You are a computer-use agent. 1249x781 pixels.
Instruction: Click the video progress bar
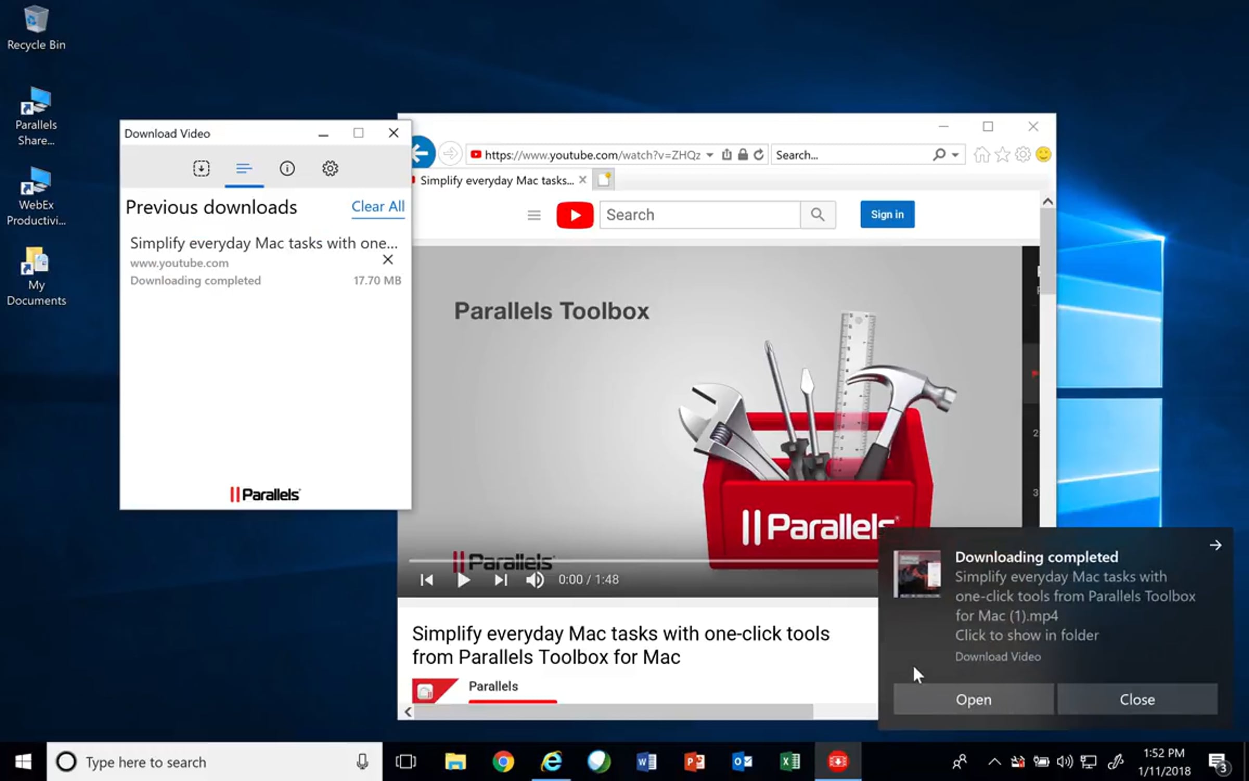pos(624,561)
